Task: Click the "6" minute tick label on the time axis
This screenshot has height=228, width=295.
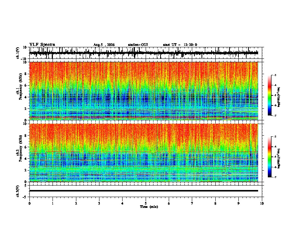Action: 169,203
